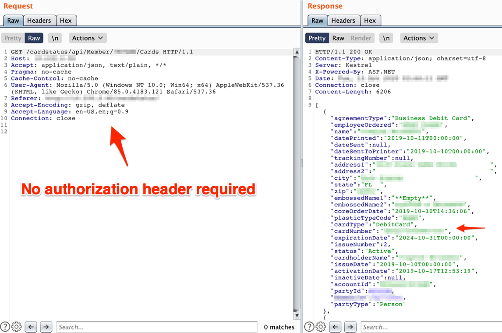Switch to Headers tab in Request pane
The image size is (502, 333).
point(39,21)
